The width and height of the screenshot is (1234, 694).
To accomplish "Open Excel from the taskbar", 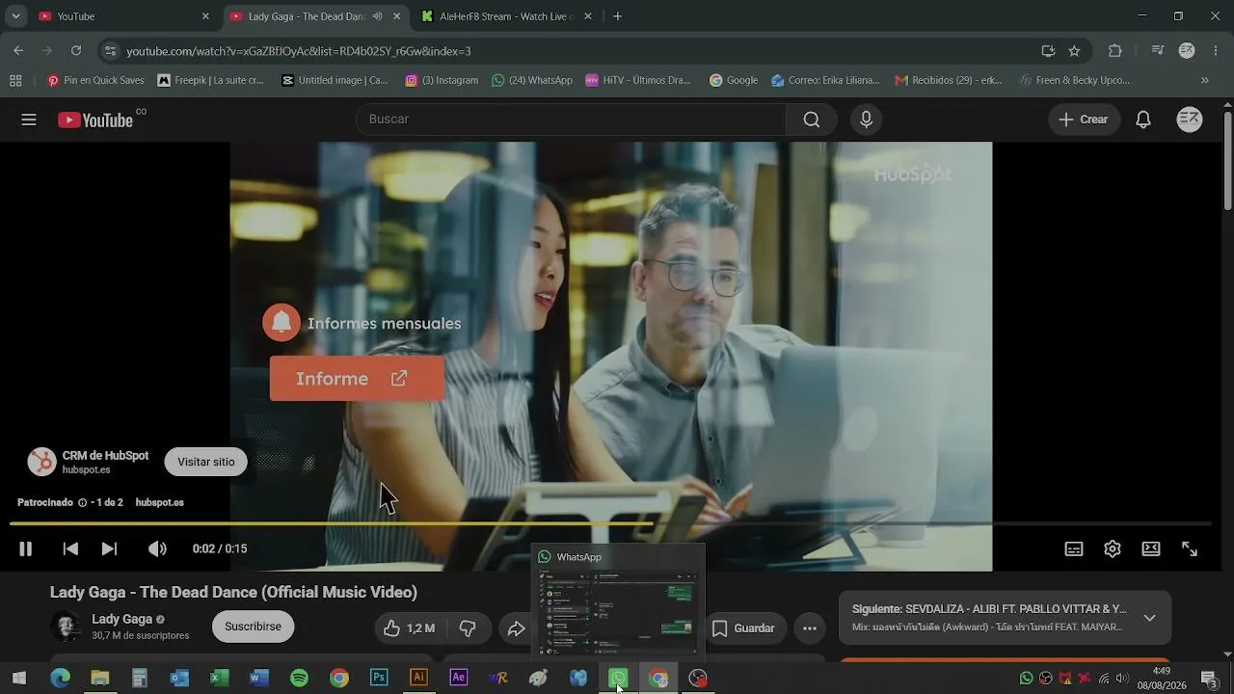I will coord(219,679).
